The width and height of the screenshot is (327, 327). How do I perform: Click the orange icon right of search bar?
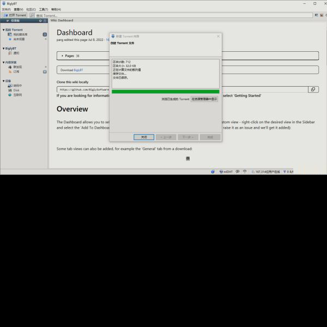tap(322, 15)
